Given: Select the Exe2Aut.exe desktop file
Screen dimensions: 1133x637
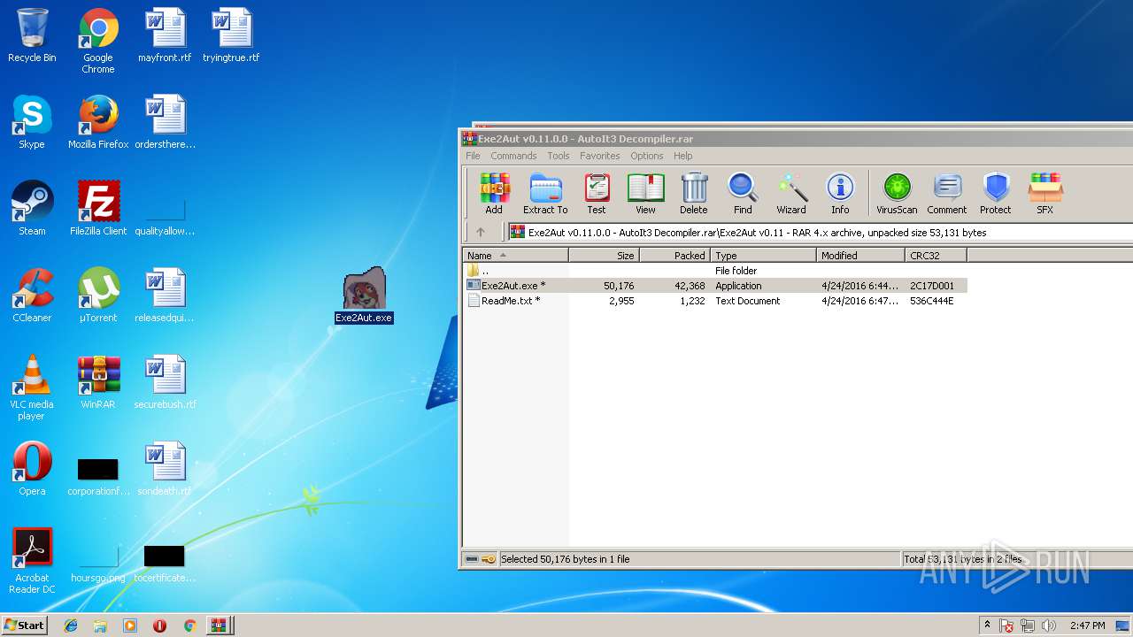Looking at the screenshot, I should (364, 295).
